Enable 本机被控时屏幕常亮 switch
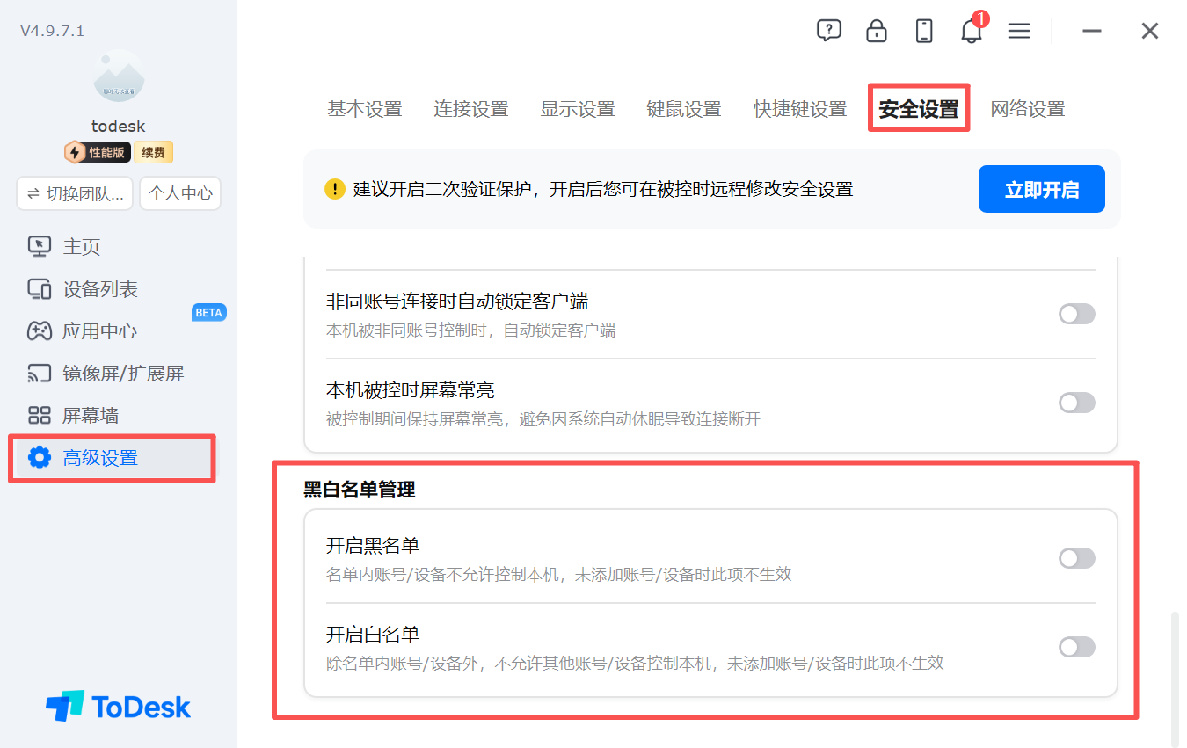This screenshot has width=1187, height=748. [1077, 403]
